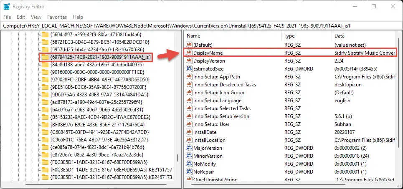Click string icon of Inno Setup: Language

pyautogui.click(x=189, y=101)
